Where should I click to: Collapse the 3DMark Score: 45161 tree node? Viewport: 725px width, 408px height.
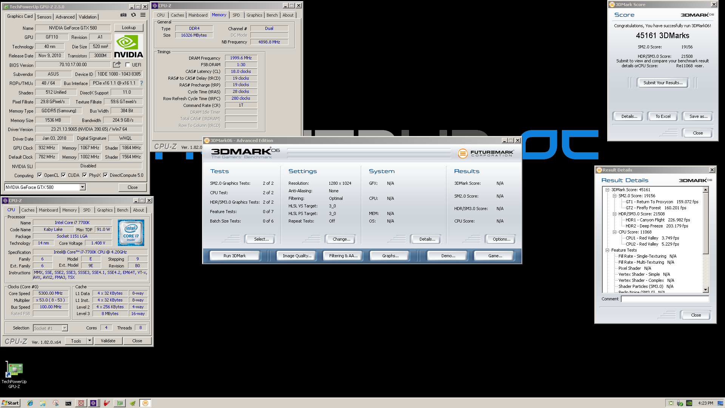(x=607, y=190)
